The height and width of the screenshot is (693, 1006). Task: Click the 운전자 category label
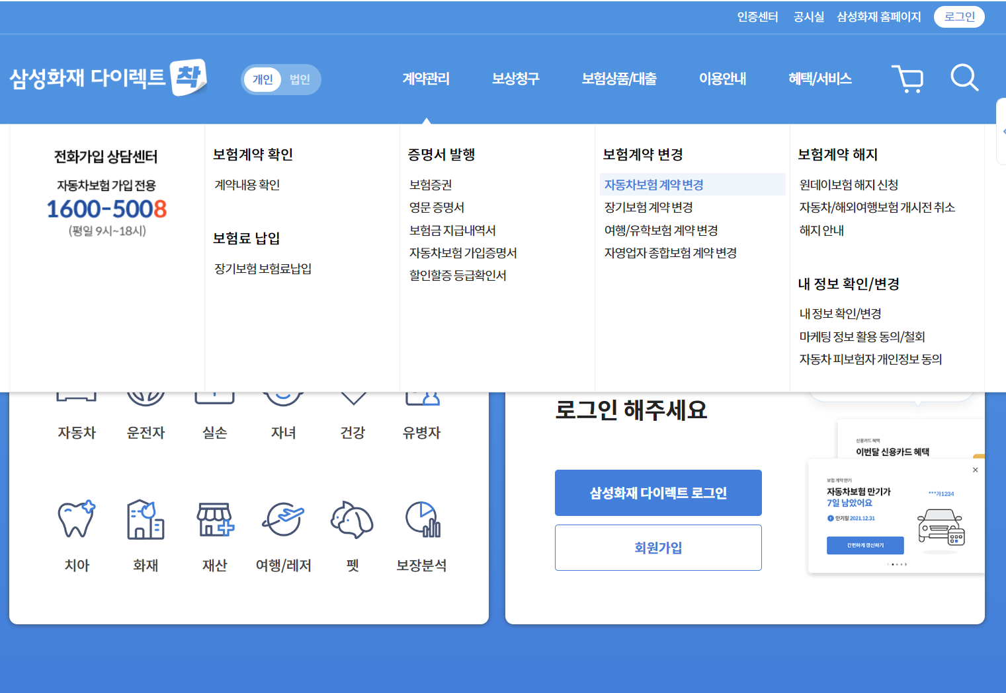click(x=146, y=433)
